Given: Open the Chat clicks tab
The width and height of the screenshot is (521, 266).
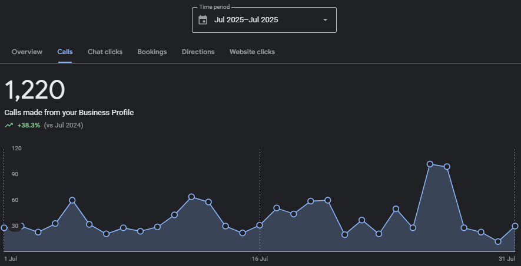Looking at the screenshot, I should coord(105,52).
